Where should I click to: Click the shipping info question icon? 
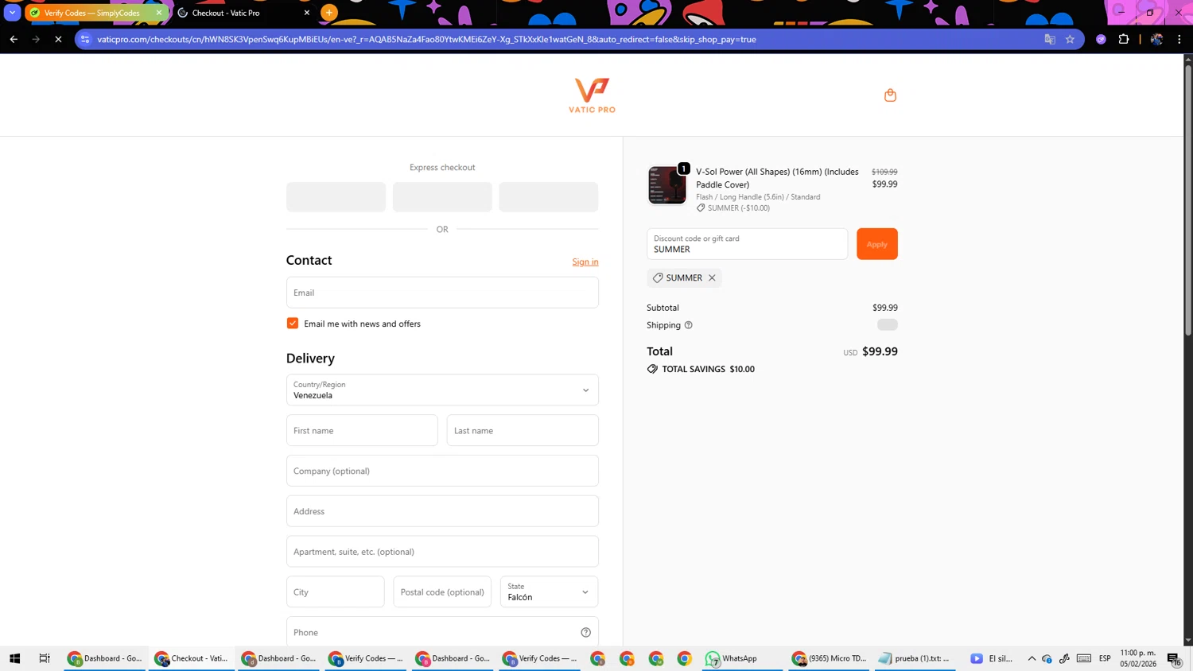[x=689, y=325]
